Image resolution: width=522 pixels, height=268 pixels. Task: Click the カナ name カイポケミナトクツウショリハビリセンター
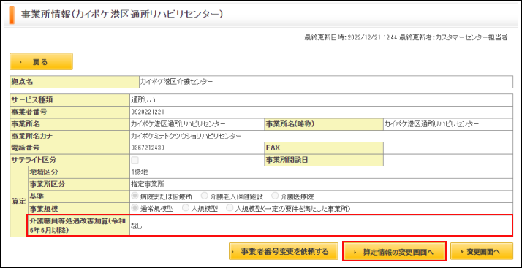pos(186,136)
